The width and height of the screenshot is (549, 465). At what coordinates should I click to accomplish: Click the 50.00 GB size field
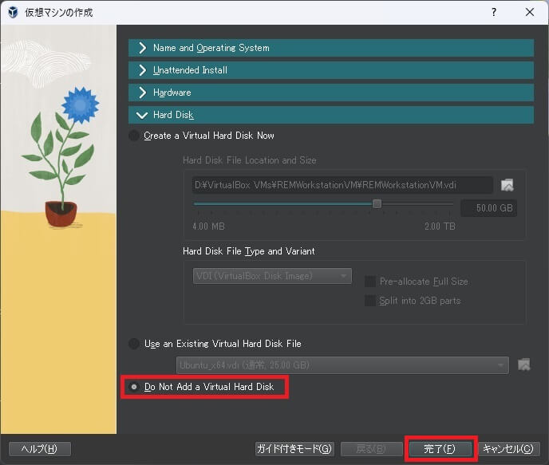pos(488,208)
